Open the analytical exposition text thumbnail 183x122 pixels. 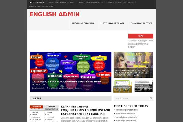click(123, 86)
